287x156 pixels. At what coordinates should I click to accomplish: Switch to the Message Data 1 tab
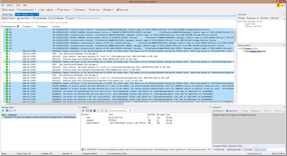pos(234,149)
